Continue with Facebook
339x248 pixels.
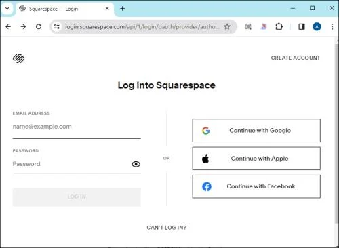[x=256, y=186]
